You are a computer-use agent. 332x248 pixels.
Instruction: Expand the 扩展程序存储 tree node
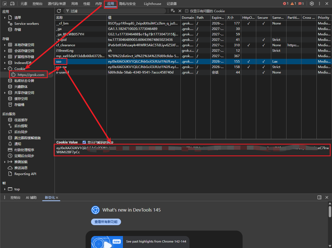point(5,57)
